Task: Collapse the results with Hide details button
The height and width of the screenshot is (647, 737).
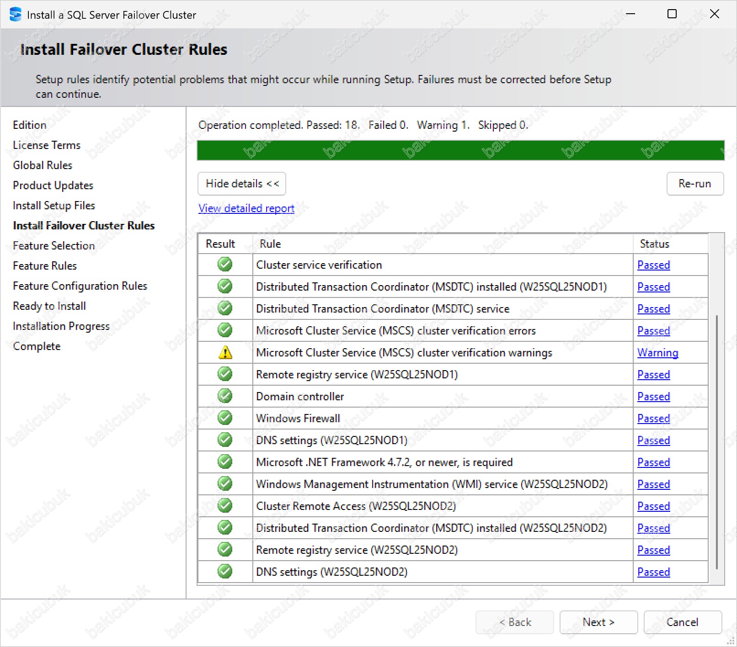Action: (242, 184)
